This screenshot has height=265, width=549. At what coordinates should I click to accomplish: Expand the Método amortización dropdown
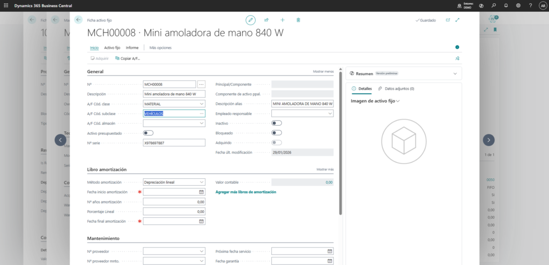pyautogui.click(x=201, y=182)
